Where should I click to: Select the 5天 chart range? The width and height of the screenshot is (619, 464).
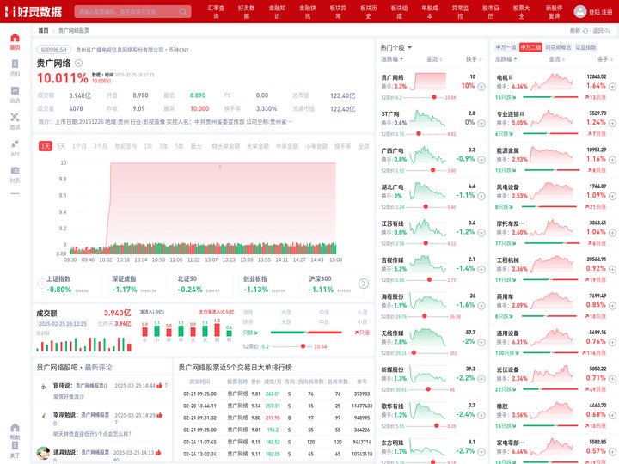click(61, 146)
